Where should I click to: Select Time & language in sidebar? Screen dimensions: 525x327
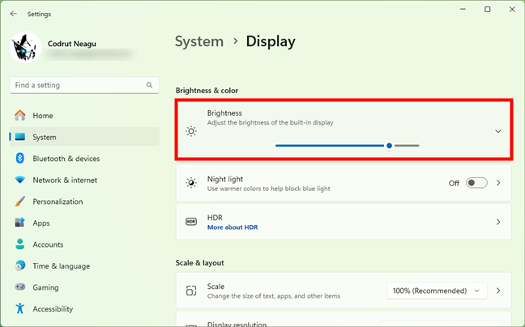(61, 266)
